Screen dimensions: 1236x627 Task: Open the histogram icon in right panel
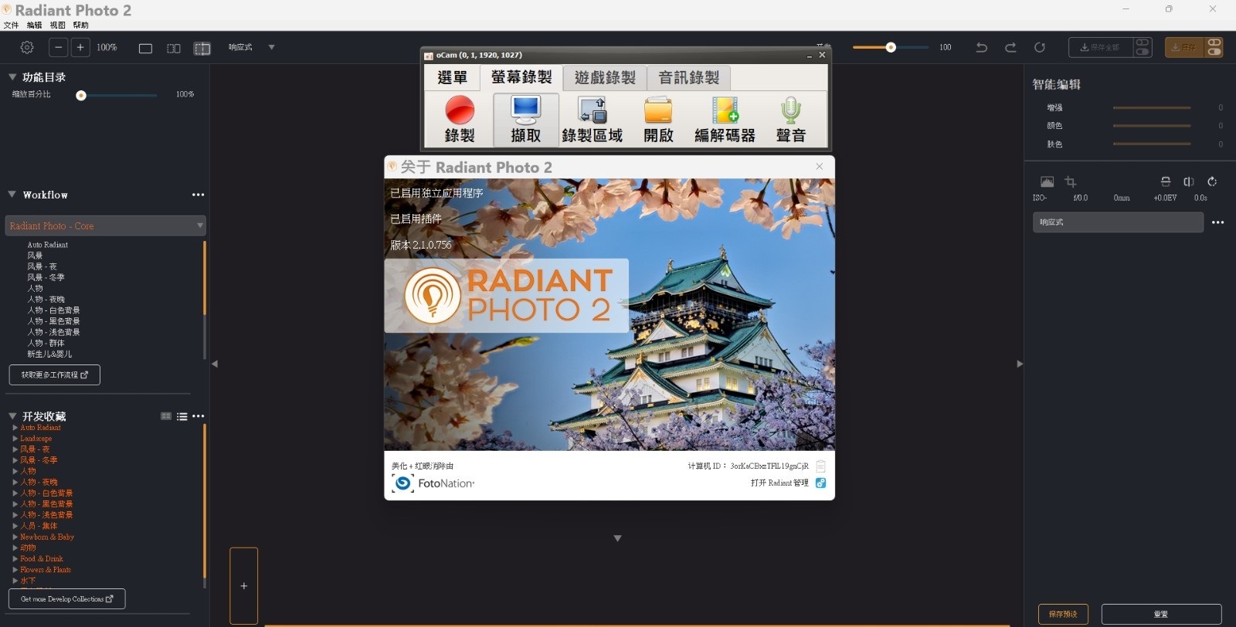tap(1047, 181)
